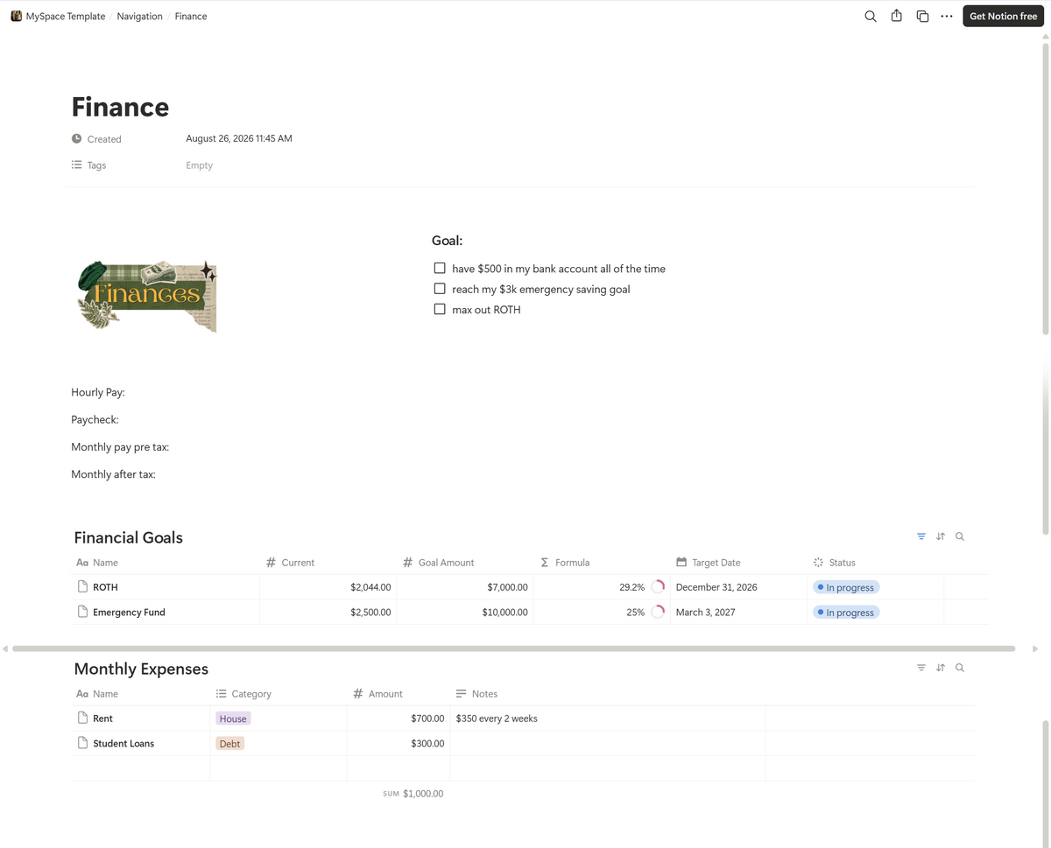1051x848 pixels.
Task: Open the search icon in top bar
Action: [x=871, y=16]
